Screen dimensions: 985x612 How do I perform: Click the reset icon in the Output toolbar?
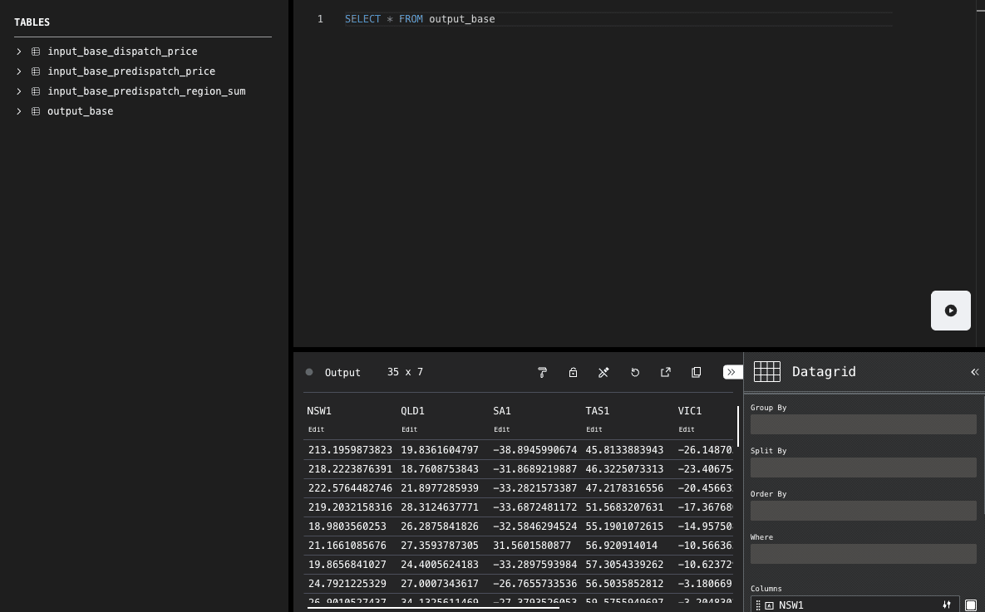[635, 372]
